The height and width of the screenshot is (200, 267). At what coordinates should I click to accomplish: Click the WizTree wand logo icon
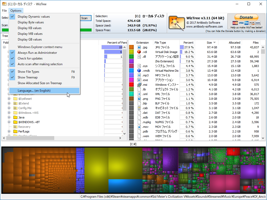pyautogui.click(x=177, y=23)
